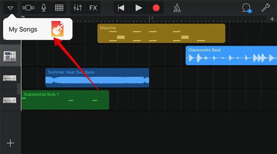The width and height of the screenshot is (277, 154).
Task: Open the song settings wrench
Action: coord(266,8)
